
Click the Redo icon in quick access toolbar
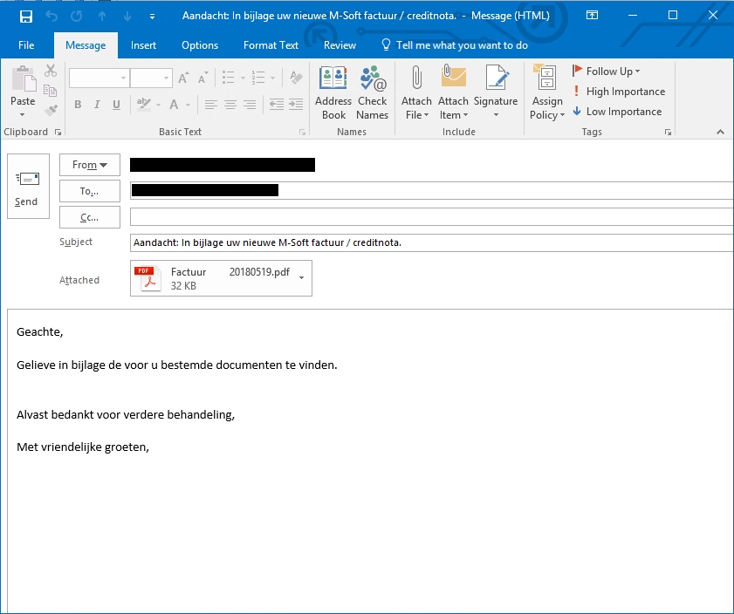(76, 17)
